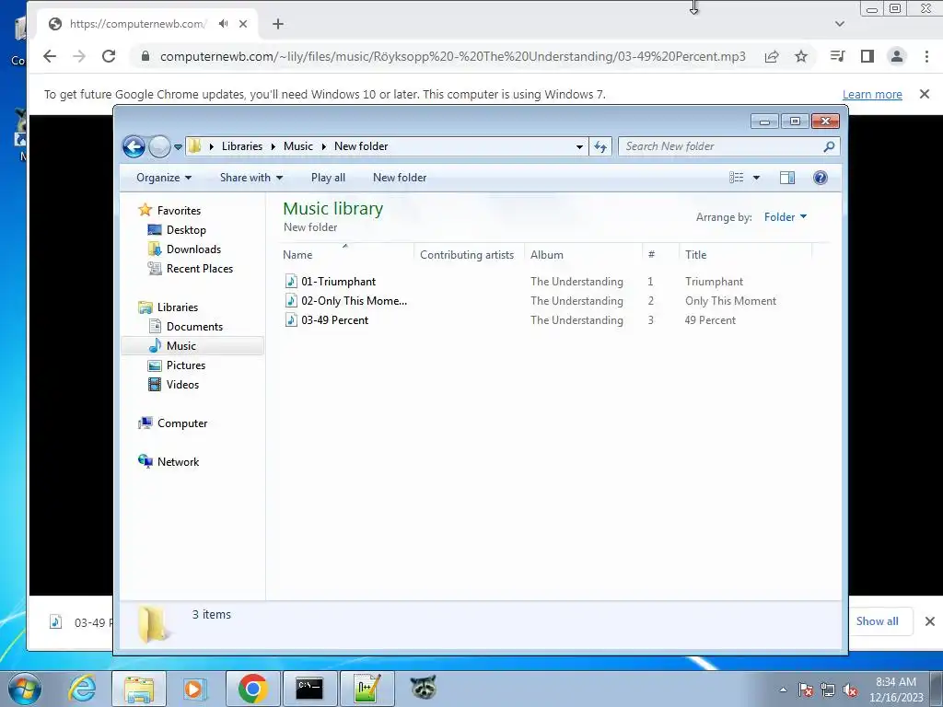Select Favorites in navigation pane
Image resolution: width=943 pixels, height=707 pixels.
tap(179, 211)
